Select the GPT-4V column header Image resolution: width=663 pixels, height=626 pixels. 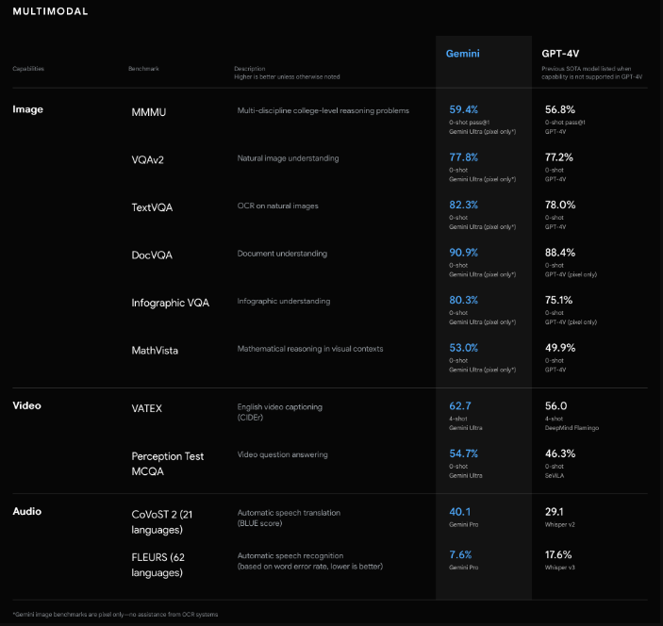pos(560,54)
